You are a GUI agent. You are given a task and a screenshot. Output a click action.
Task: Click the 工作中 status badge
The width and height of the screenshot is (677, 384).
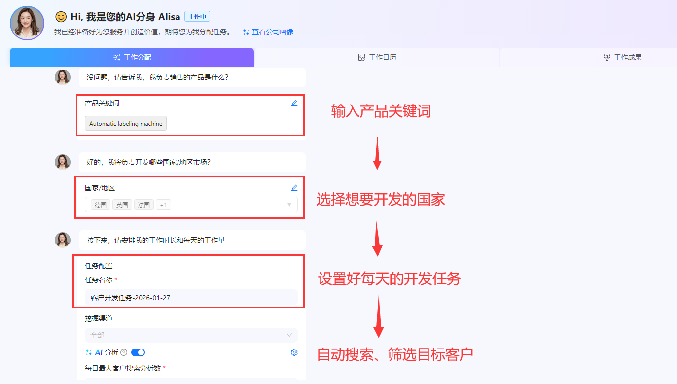pyautogui.click(x=197, y=17)
